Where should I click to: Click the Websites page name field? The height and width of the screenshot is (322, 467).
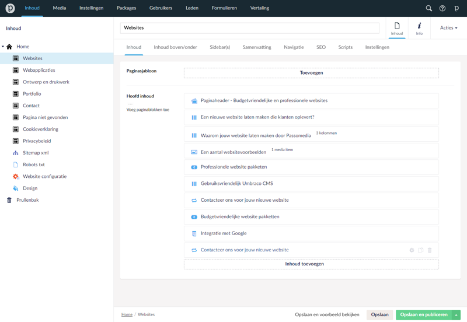coord(249,28)
